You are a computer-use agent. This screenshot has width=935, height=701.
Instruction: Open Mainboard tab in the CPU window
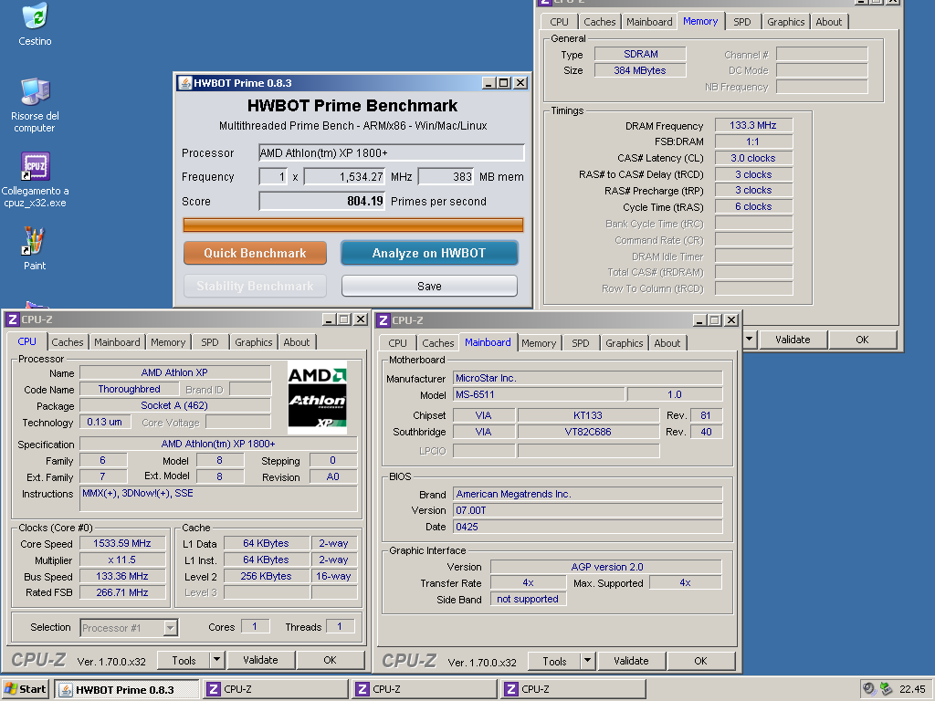pyautogui.click(x=117, y=342)
